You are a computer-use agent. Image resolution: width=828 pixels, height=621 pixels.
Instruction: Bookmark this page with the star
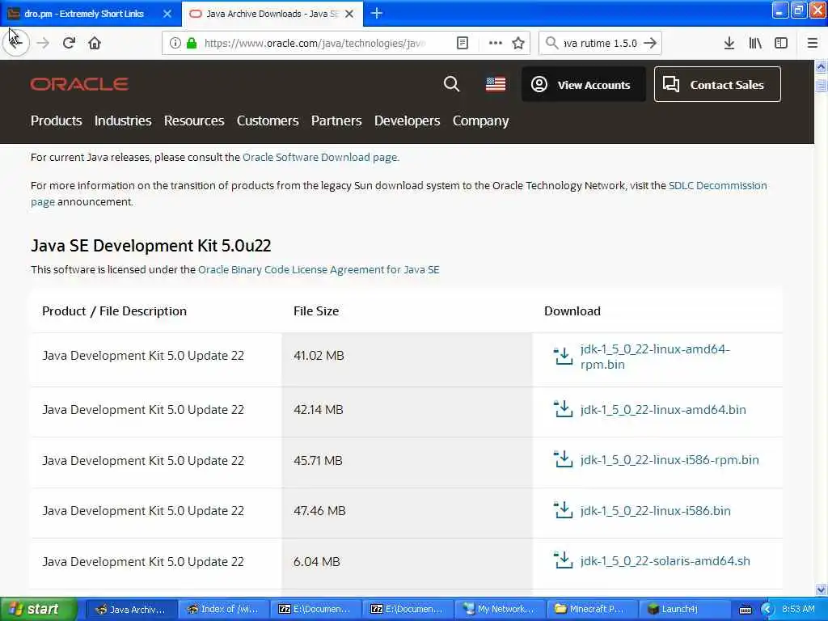tap(518, 43)
